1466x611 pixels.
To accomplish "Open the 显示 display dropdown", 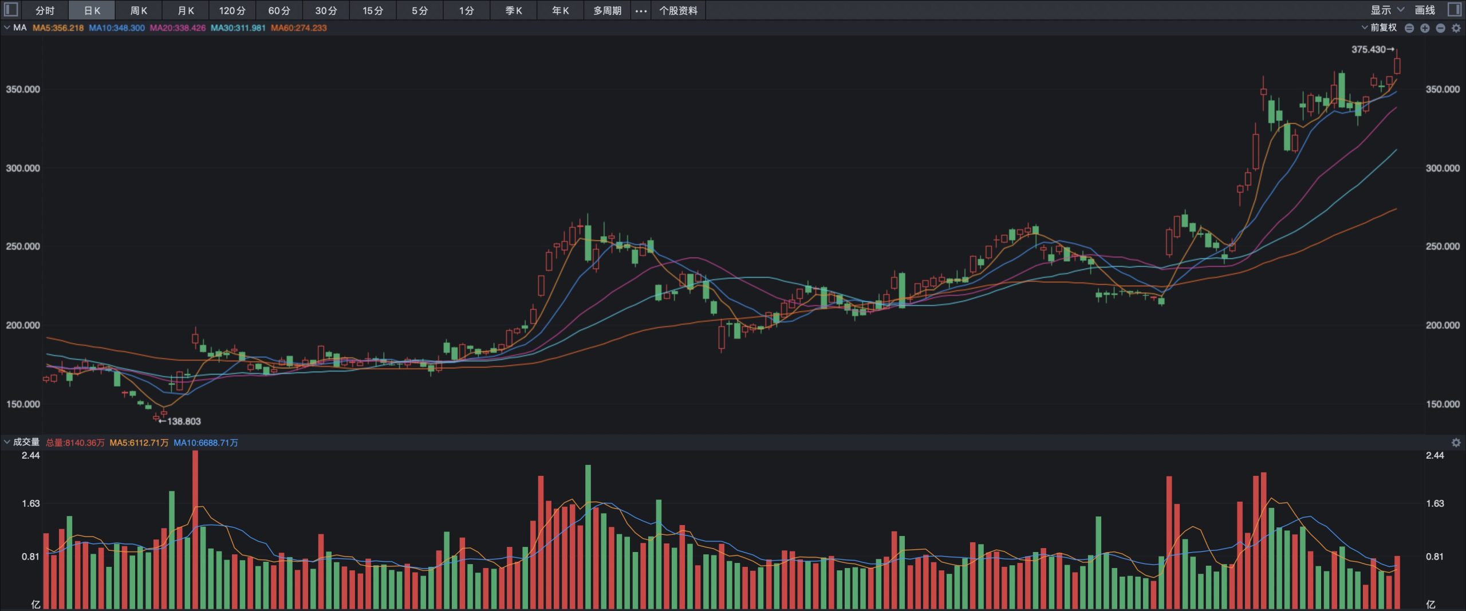I will [x=1387, y=10].
